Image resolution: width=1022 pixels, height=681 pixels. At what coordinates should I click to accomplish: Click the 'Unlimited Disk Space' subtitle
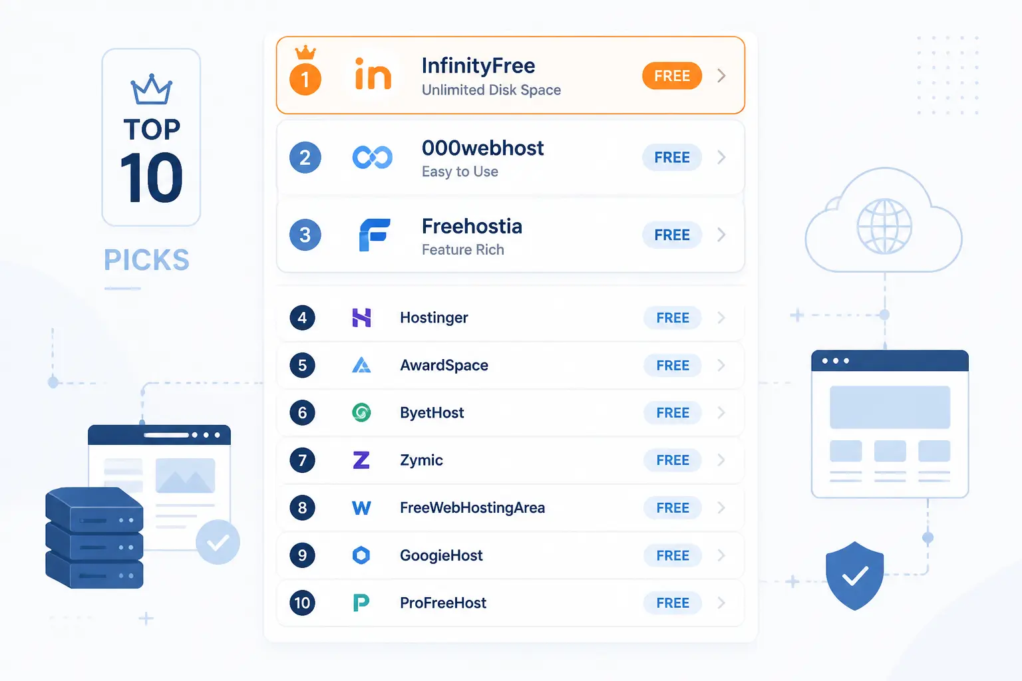tap(491, 90)
